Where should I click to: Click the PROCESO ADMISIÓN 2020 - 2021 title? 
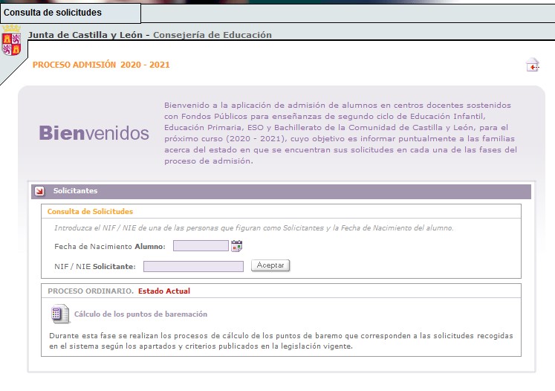click(x=101, y=65)
